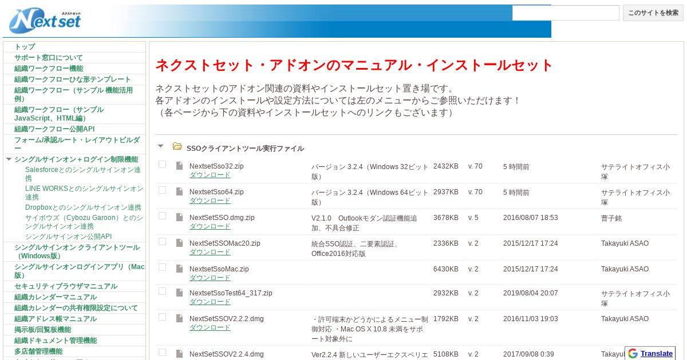Click ダウンロード under NextsetSsoMac.zip
Screen dimensions: 687x360
pyautogui.click(x=210, y=278)
